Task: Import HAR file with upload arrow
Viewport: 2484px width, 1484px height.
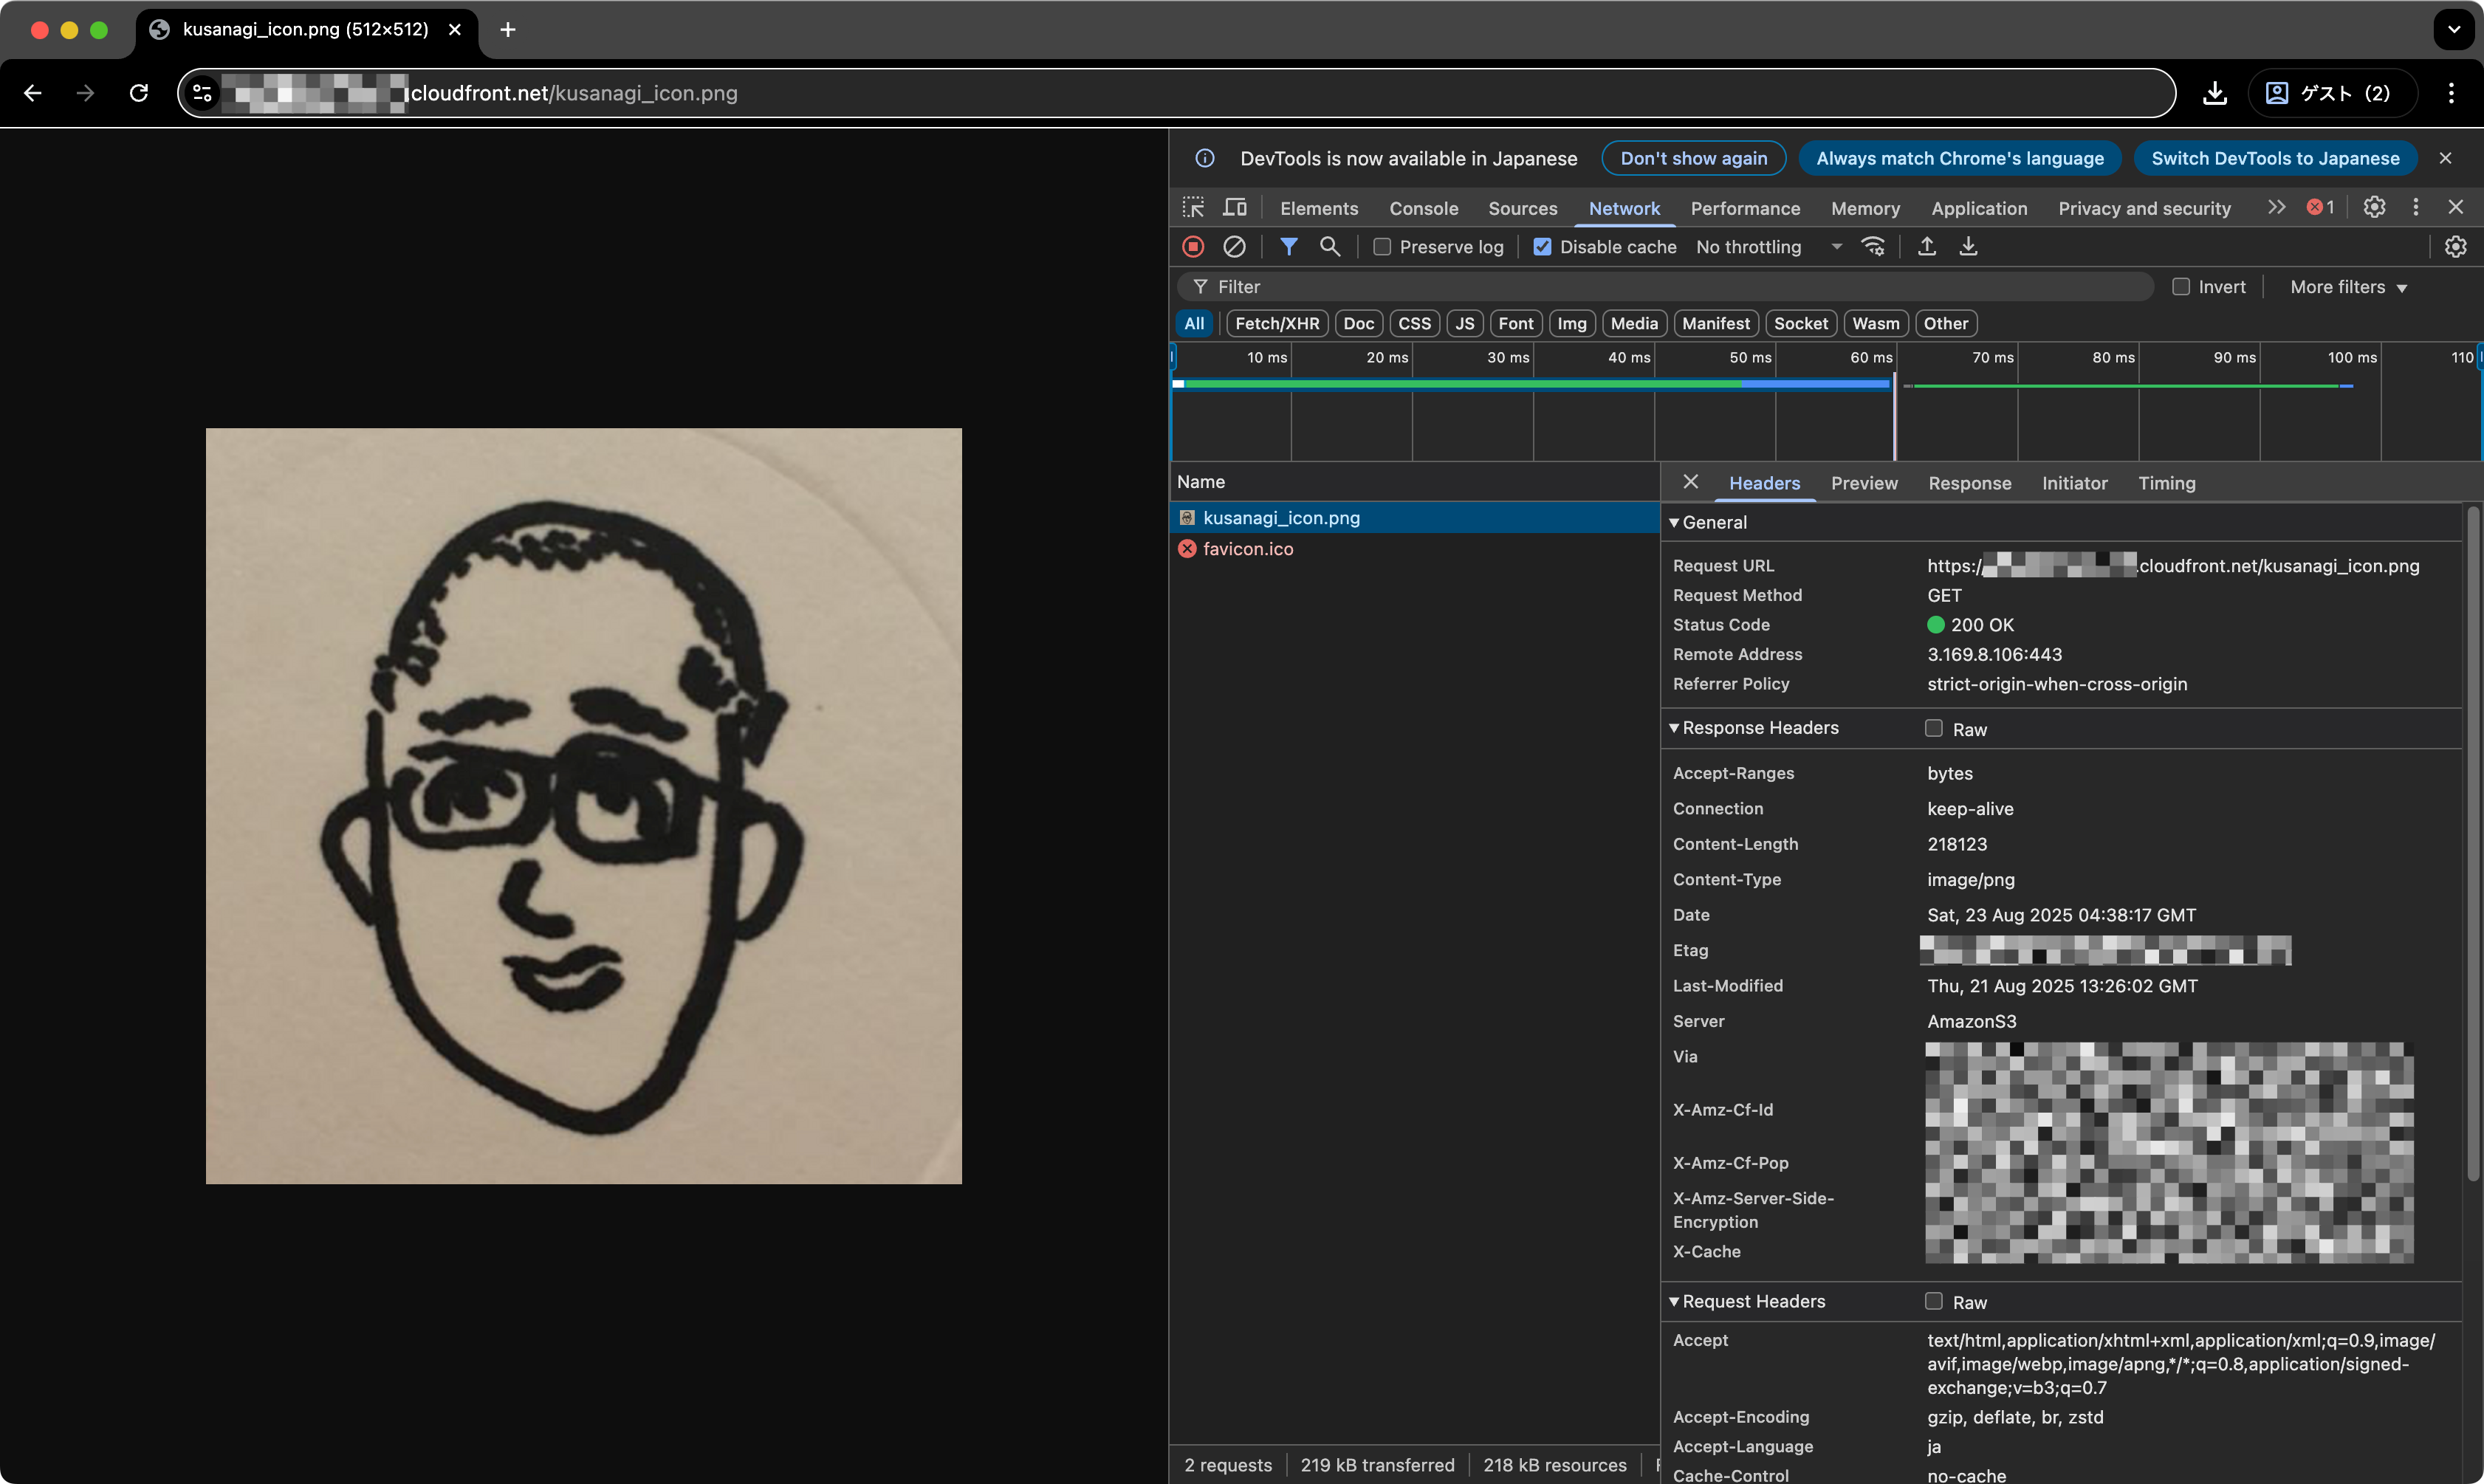Action: (1927, 246)
